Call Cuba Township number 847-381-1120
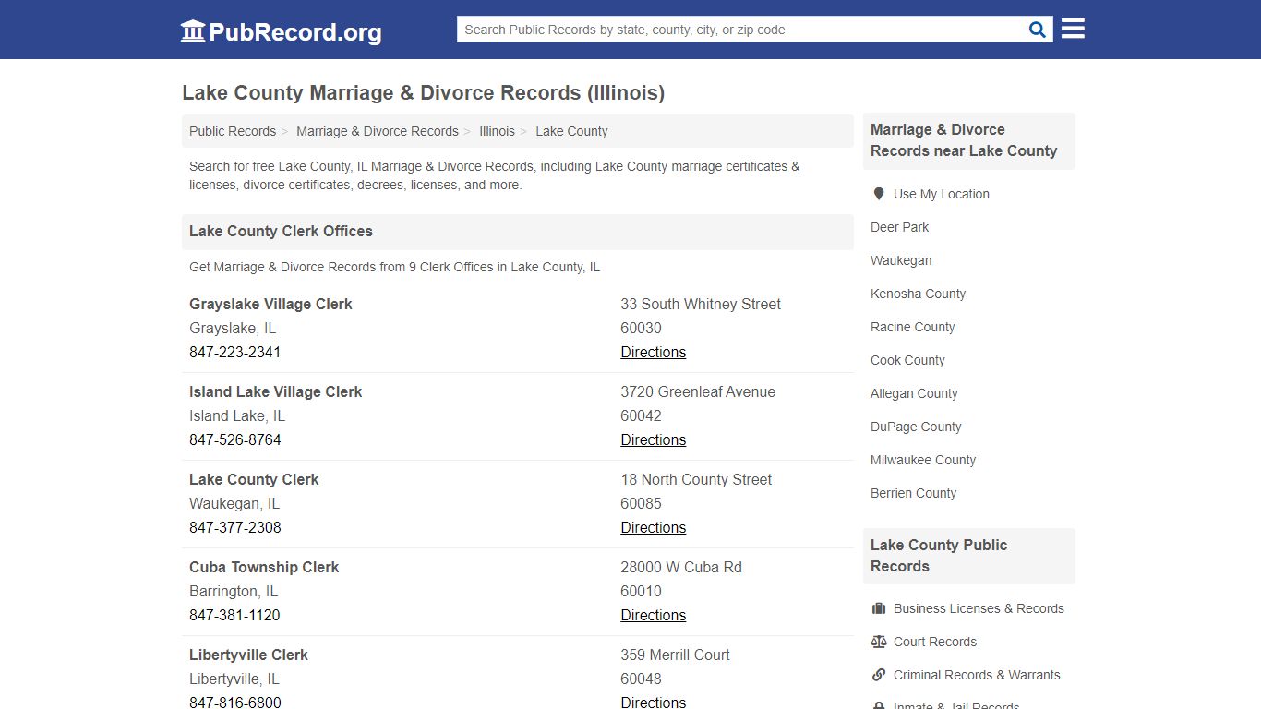 (234, 615)
